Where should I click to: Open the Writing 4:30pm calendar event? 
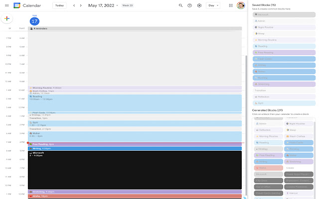(x=135, y=148)
